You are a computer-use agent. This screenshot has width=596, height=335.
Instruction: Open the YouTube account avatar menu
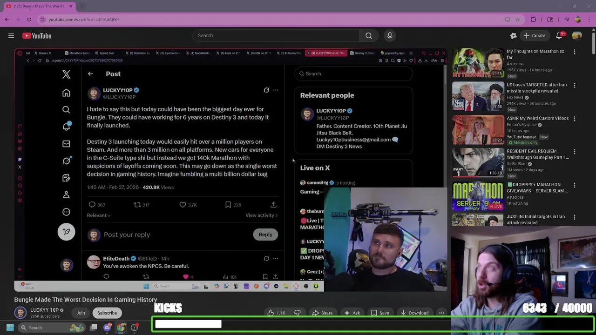click(x=577, y=36)
